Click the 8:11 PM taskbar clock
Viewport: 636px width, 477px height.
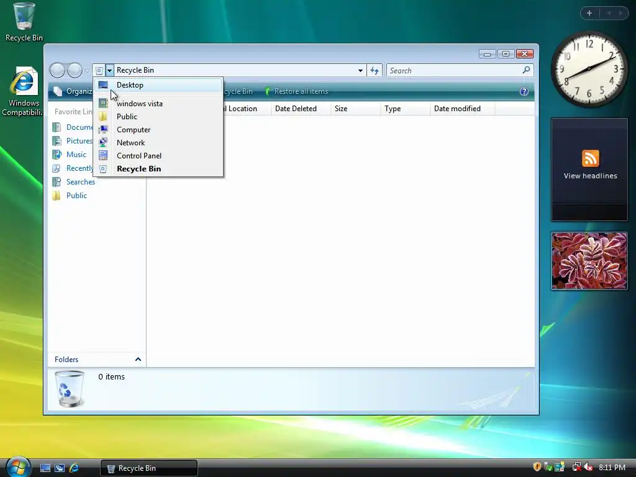click(x=612, y=467)
